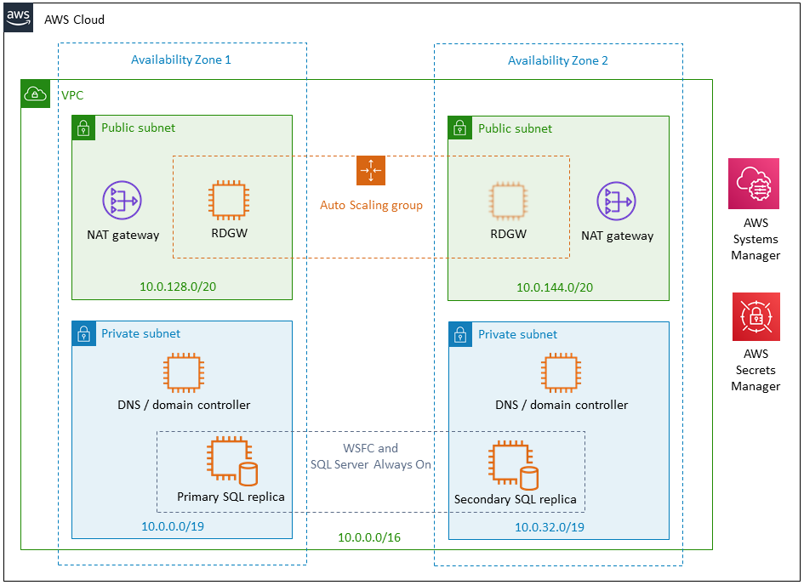Click RDGW label in Availability Zone 2

[508, 234]
